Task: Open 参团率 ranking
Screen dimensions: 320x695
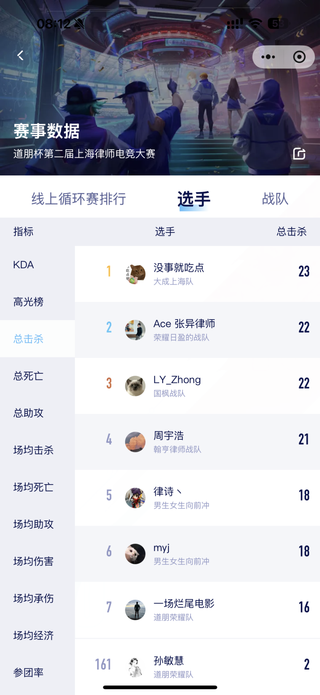Action: click(x=28, y=672)
